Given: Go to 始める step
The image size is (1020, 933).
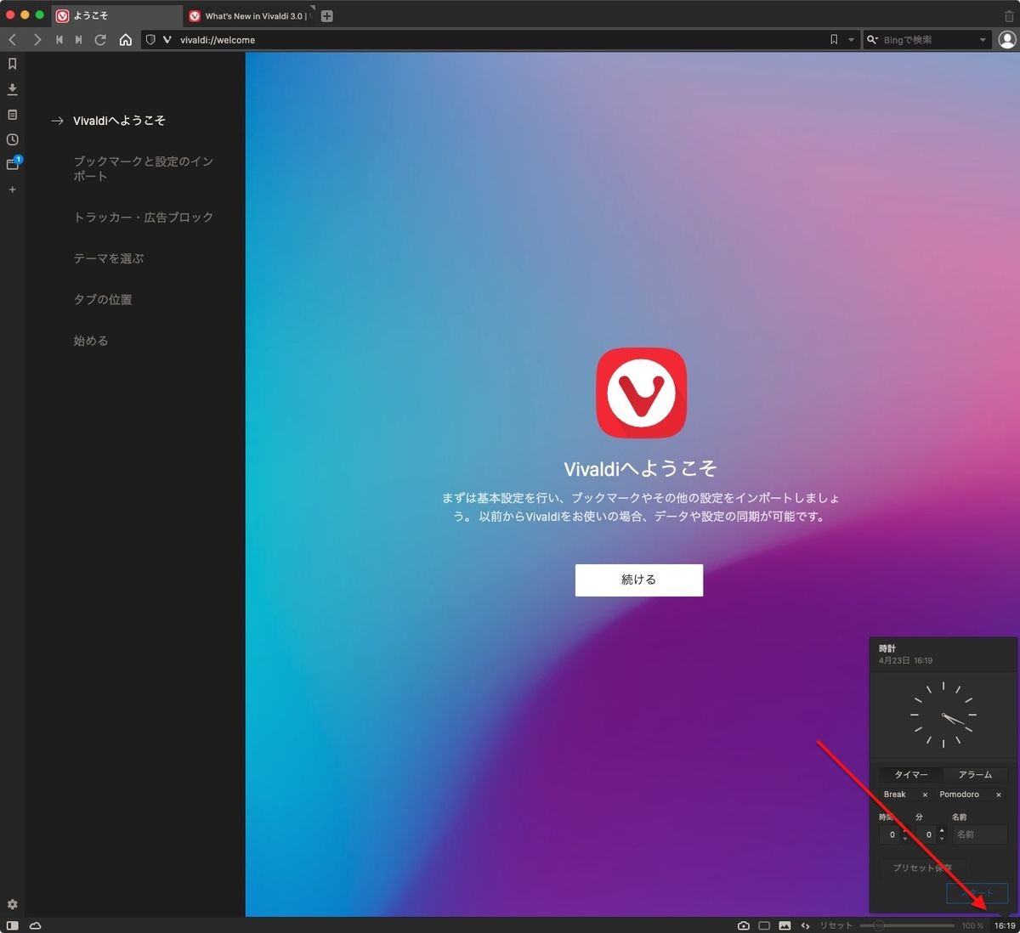Looking at the screenshot, I should pyautogui.click(x=90, y=341).
